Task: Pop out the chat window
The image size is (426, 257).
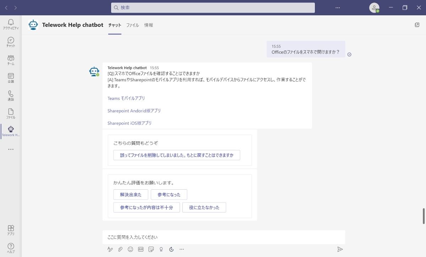Action: point(417,25)
